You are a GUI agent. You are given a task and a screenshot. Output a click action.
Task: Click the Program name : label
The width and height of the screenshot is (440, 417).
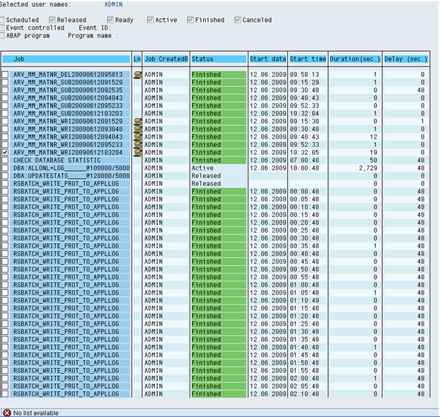coord(93,35)
